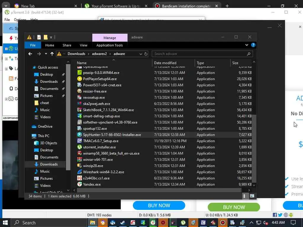The height and width of the screenshot is (227, 303).
Task: Click the blue BUY NOW button
Action: click(x=159, y=205)
